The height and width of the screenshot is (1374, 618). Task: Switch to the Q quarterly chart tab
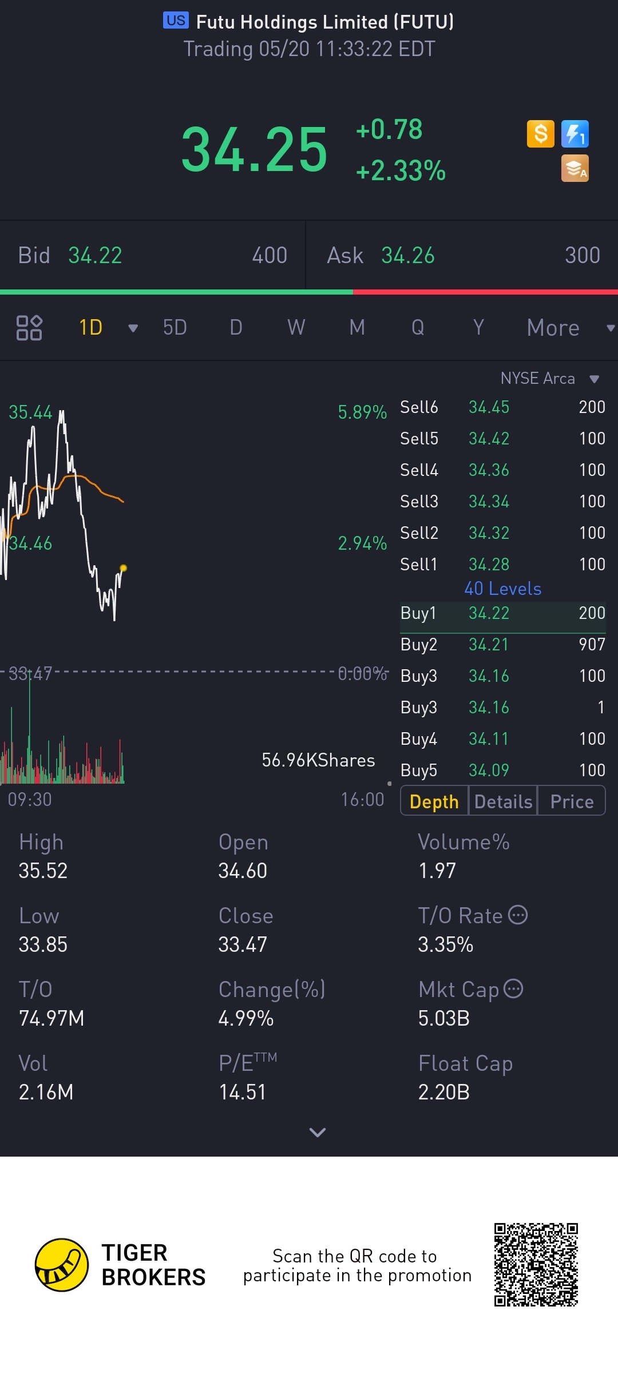(418, 328)
